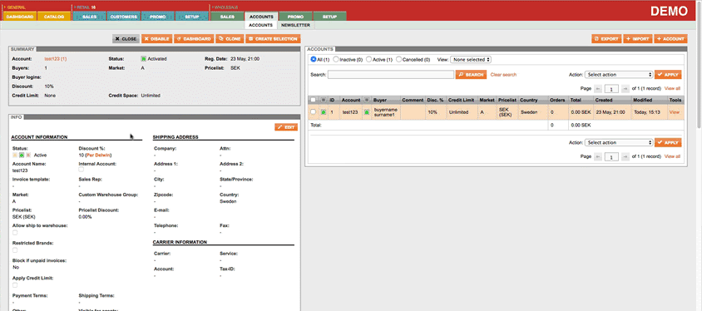Click the Import button
This screenshot has height=311, width=702.
637,39
